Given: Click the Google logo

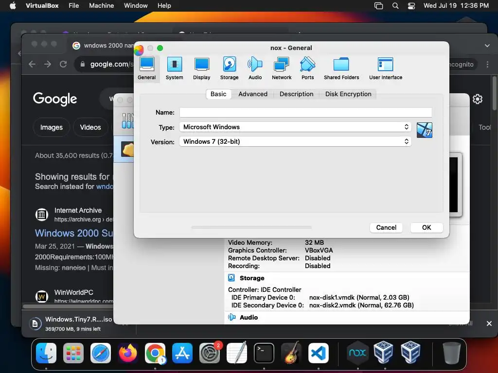Looking at the screenshot, I should coord(55,99).
